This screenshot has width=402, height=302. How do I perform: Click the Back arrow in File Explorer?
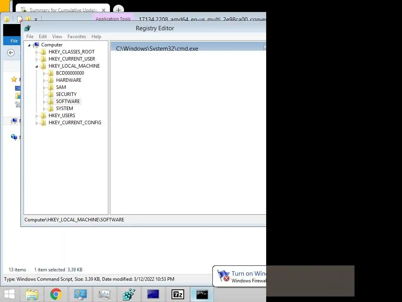click(11, 53)
